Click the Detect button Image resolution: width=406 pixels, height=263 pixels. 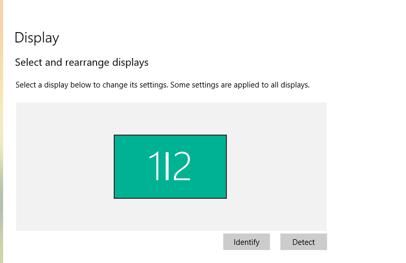pos(304,242)
